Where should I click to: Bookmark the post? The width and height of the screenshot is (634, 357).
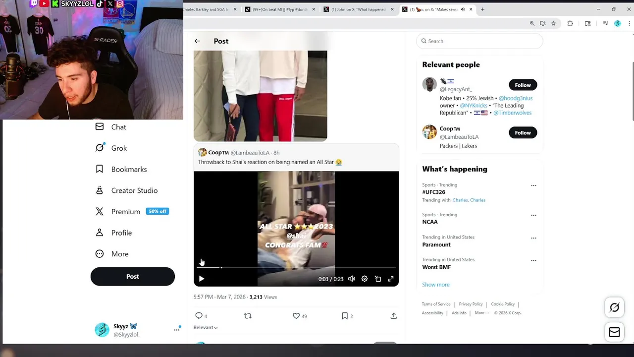click(345, 316)
